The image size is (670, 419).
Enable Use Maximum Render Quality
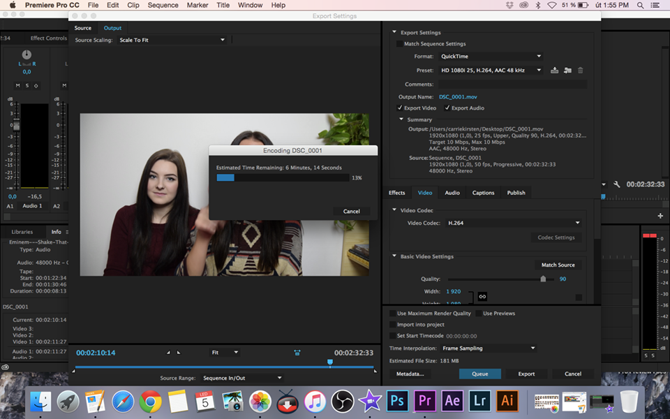click(392, 314)
